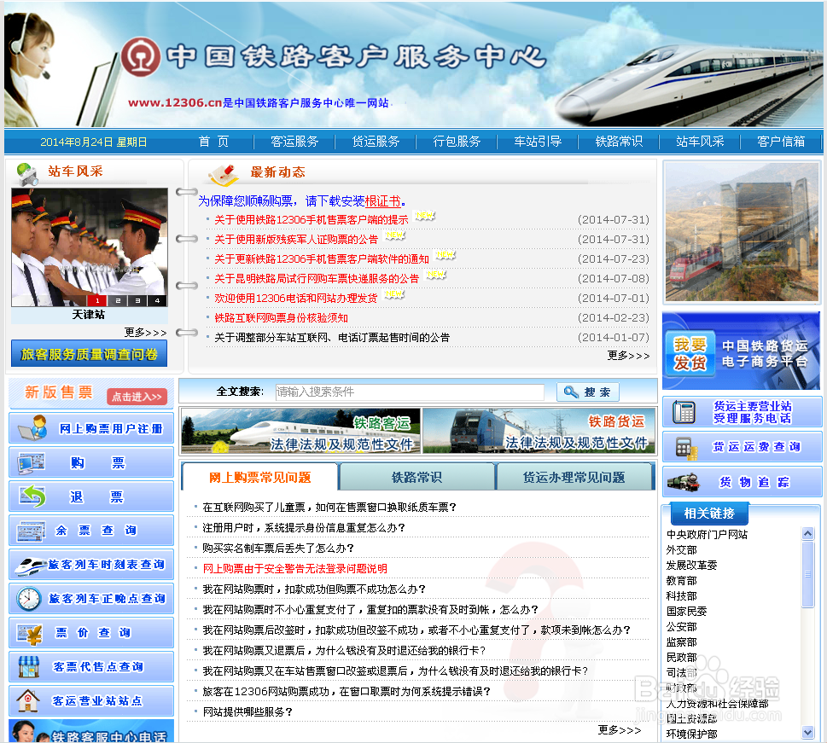Click the ticket agency shop icon
Image resolution: width=827 pixels, height=743 pixels.
pos(29,666)
